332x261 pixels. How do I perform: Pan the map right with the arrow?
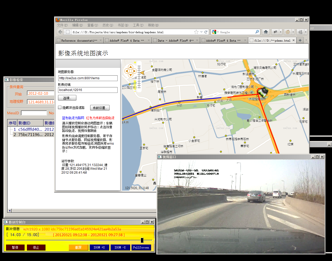tap(134, 71)
